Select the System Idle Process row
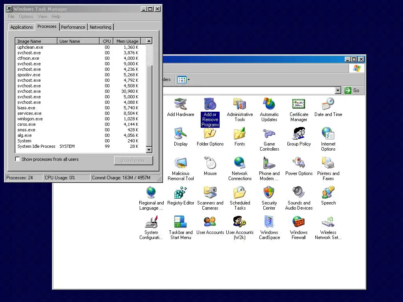Viewport: 403px width, 302px height. point(80,146)
